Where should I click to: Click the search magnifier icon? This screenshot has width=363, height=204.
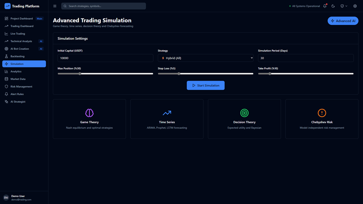pyautogui.click(x=65, y=6)
